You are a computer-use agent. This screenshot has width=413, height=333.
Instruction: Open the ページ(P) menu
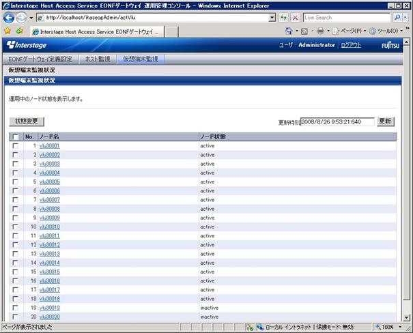pyautogui.click(x=349, y=31)
